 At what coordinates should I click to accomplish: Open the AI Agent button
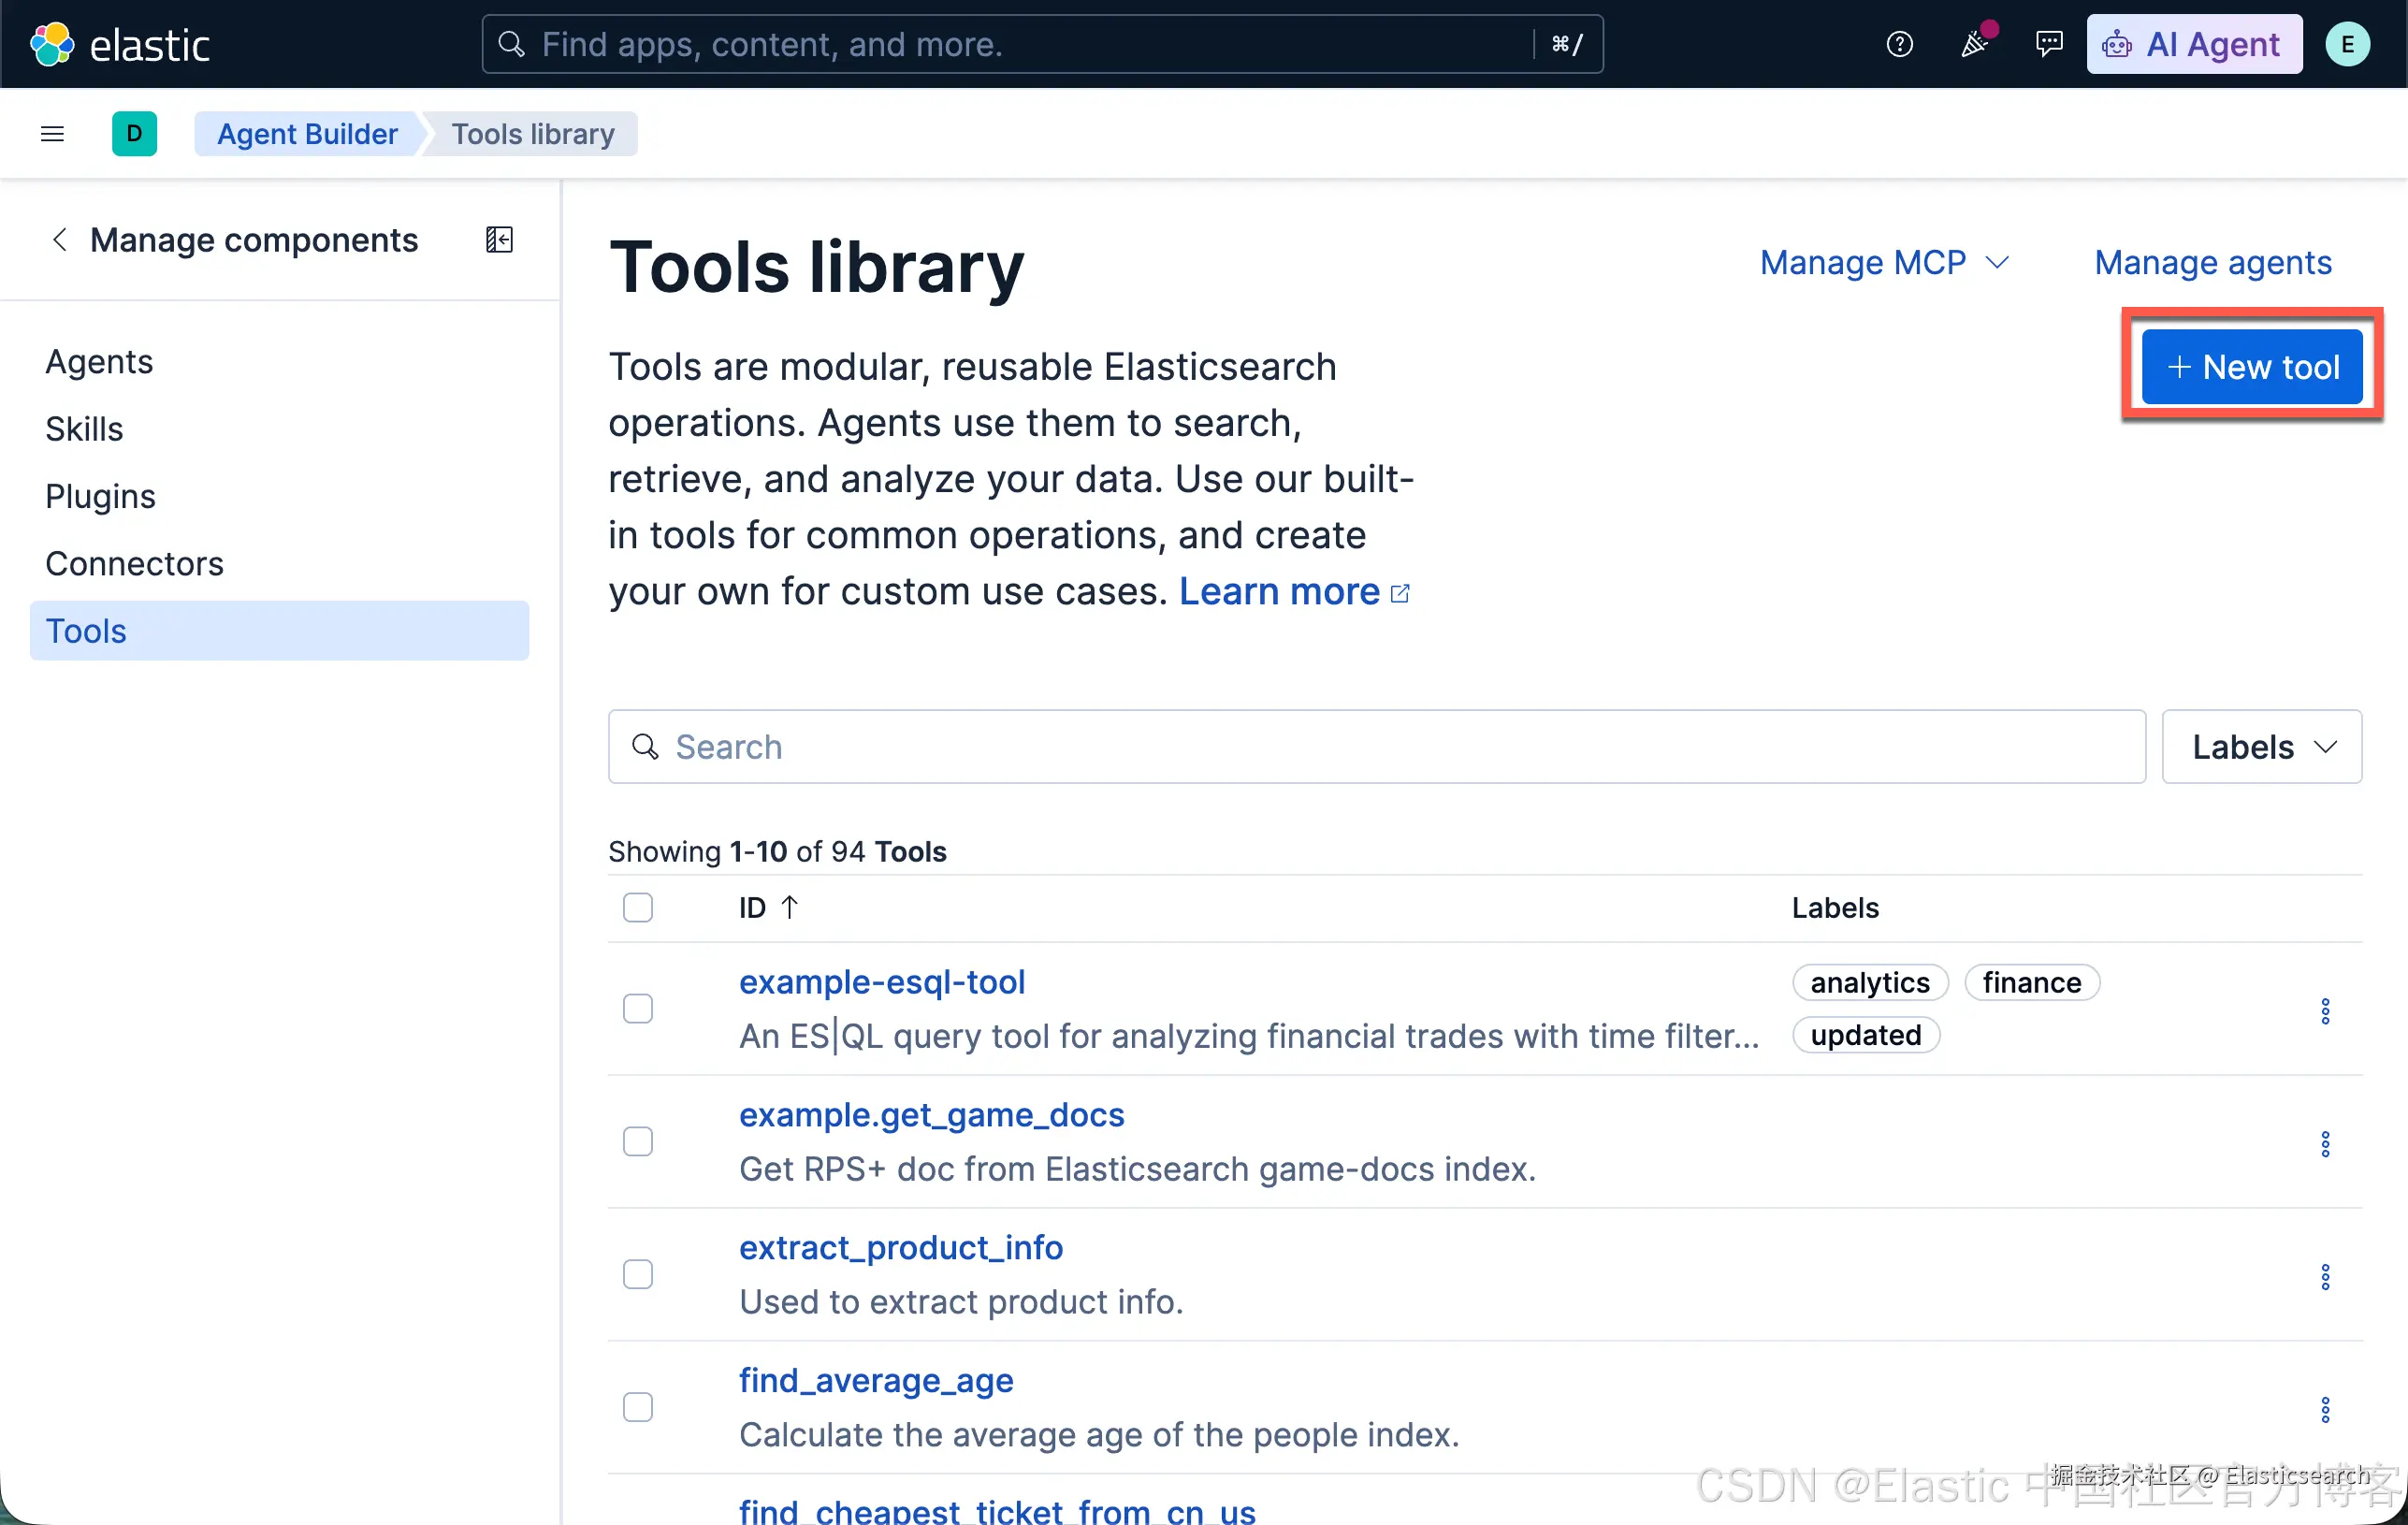pos(2194,44)
